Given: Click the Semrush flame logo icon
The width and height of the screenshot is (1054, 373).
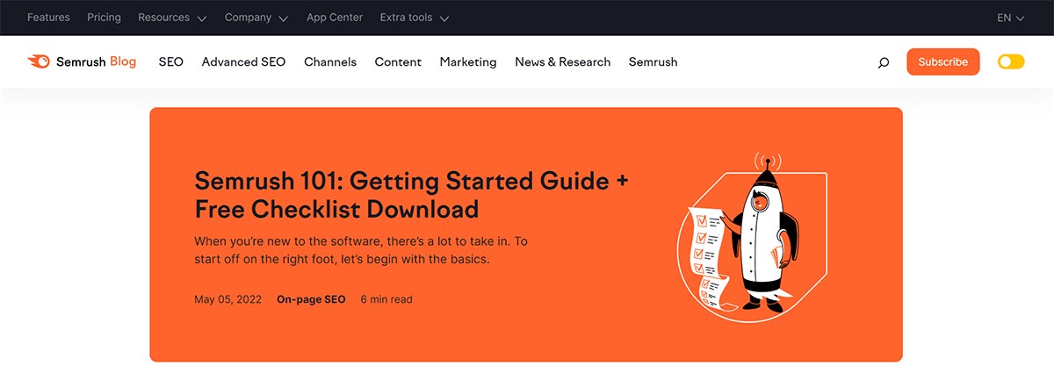Looking at the screenshot, I should tap(39, 62).
